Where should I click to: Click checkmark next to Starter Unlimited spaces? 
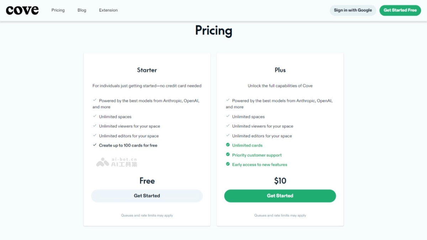pyautogui.click(x=95, y=116)
